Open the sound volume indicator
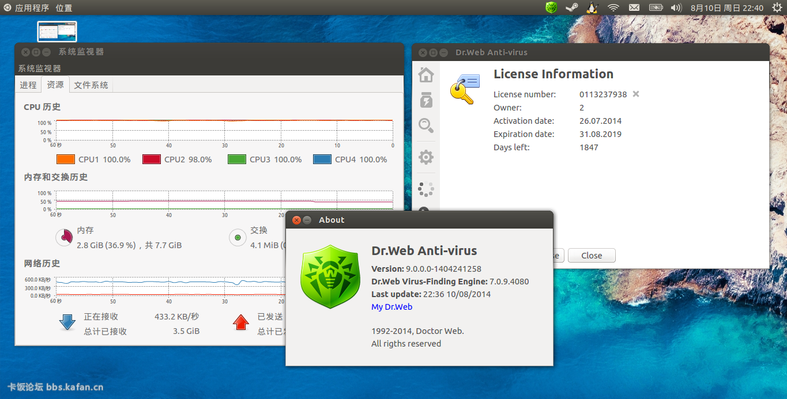 point(676,7)
